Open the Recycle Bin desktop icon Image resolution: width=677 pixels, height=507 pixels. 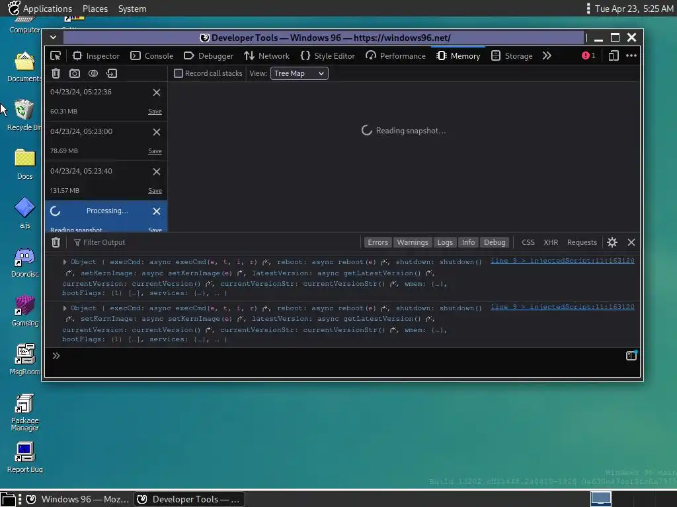pos(24,115)
